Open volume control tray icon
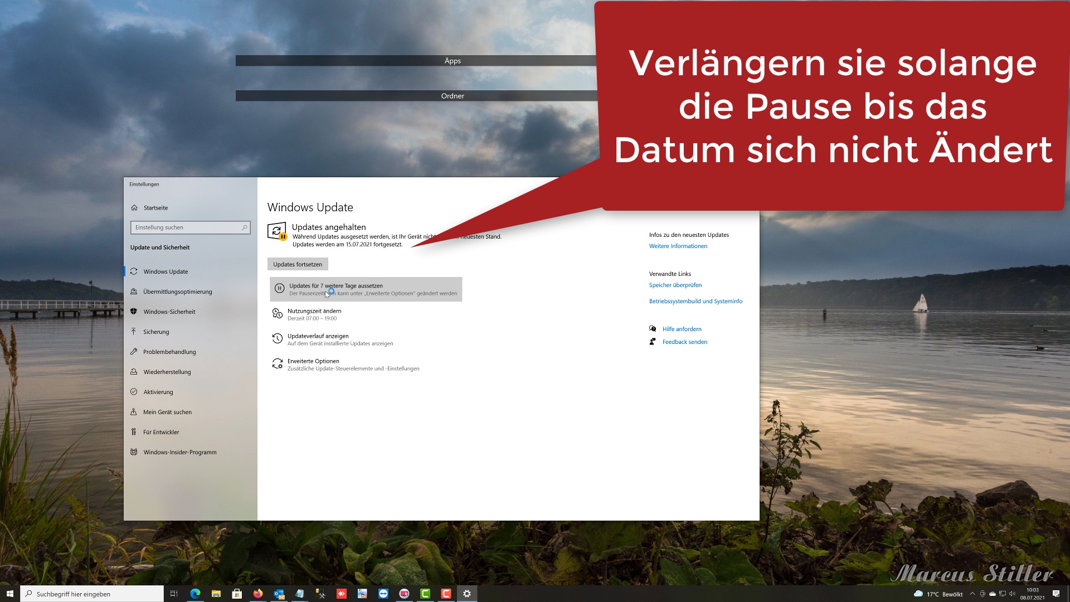 1012,594
